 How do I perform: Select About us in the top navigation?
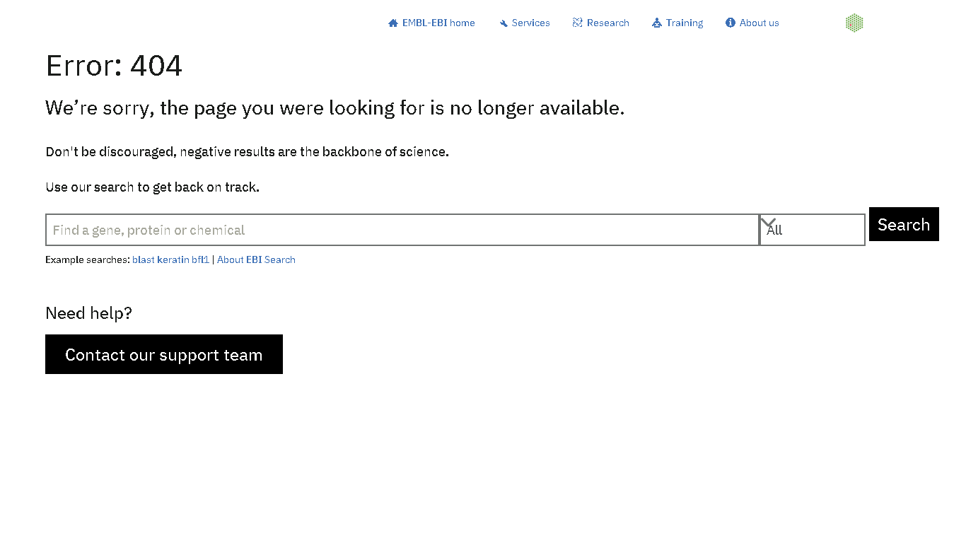[759, 23]
